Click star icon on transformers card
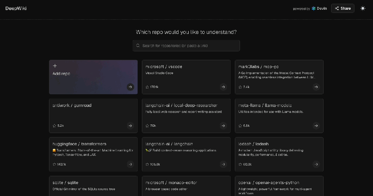Image resolution: width=373 pixels, height=196 pixels. pos(54,164)
